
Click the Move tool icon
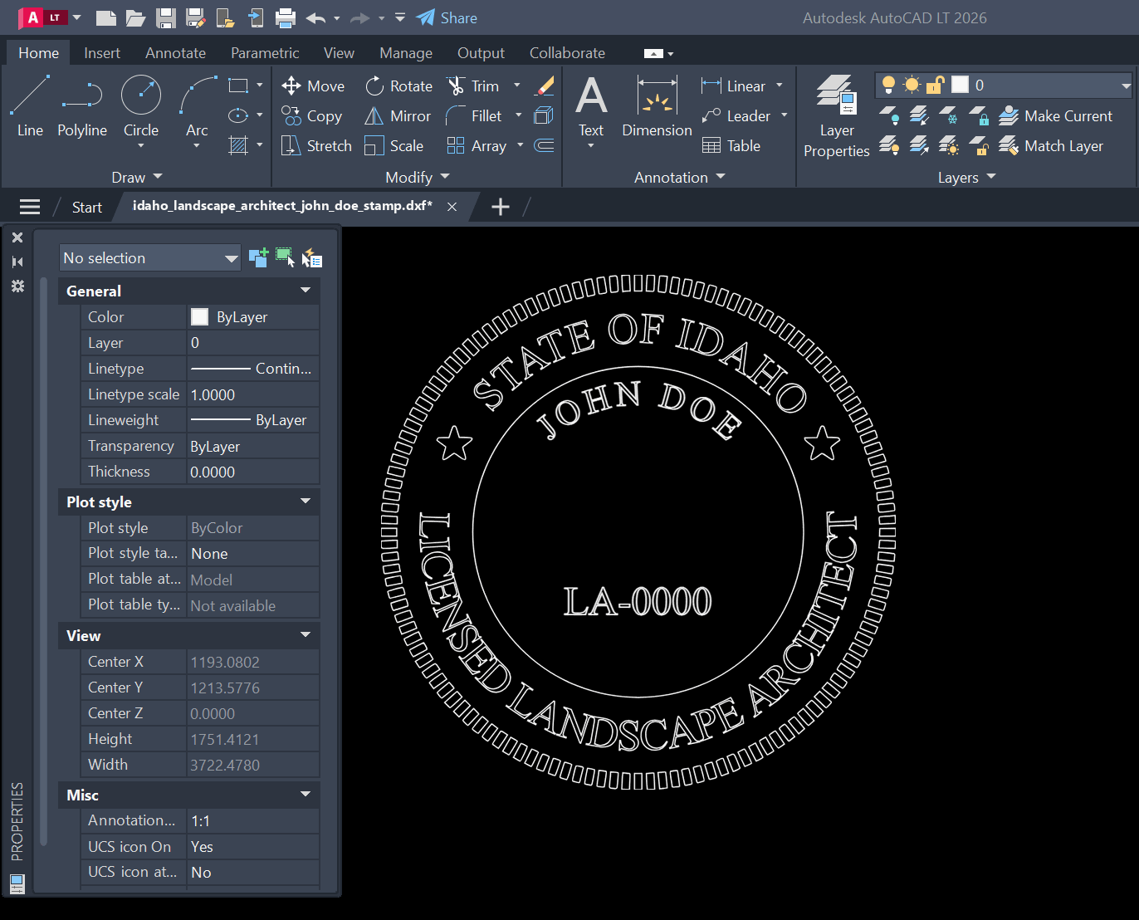(x=291, y=86)
